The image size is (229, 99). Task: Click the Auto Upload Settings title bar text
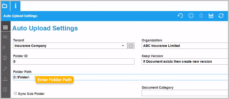(20, 16)
